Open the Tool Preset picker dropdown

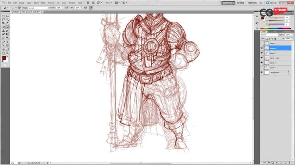pos(8,8)
